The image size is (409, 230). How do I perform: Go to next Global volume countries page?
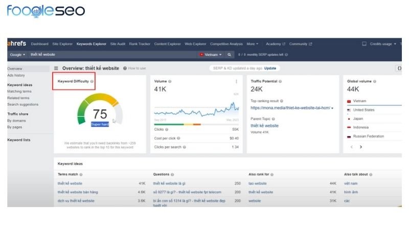[361, 147]
